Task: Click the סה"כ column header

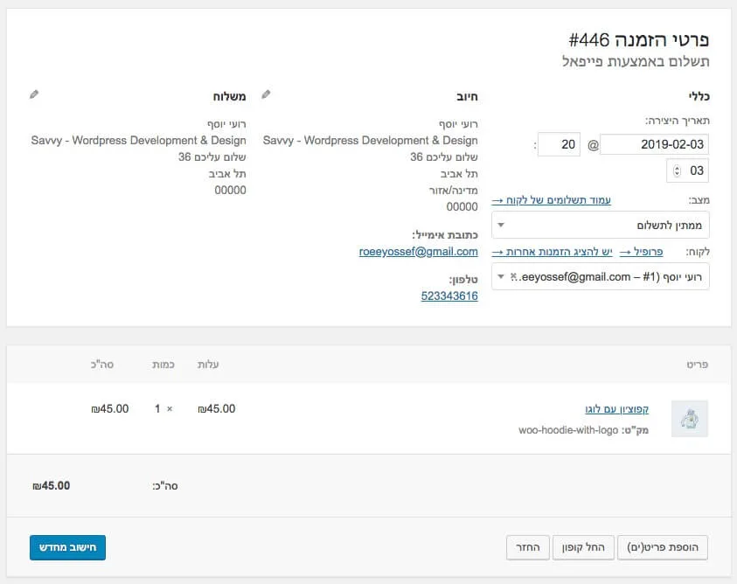Action: 102,365
